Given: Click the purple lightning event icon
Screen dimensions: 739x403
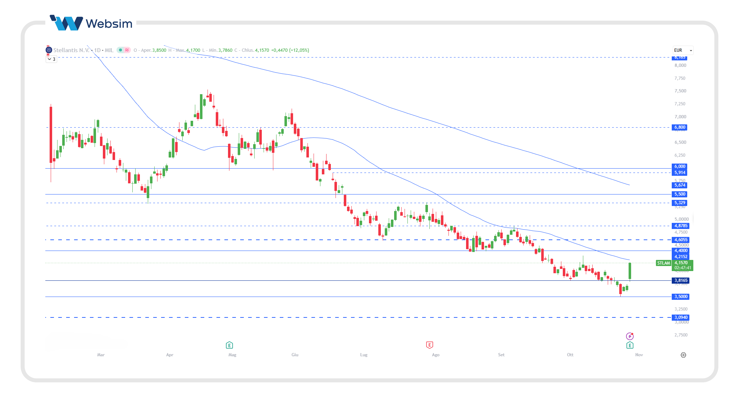Looking at the screenshot, I should click(x=630, y=336).
